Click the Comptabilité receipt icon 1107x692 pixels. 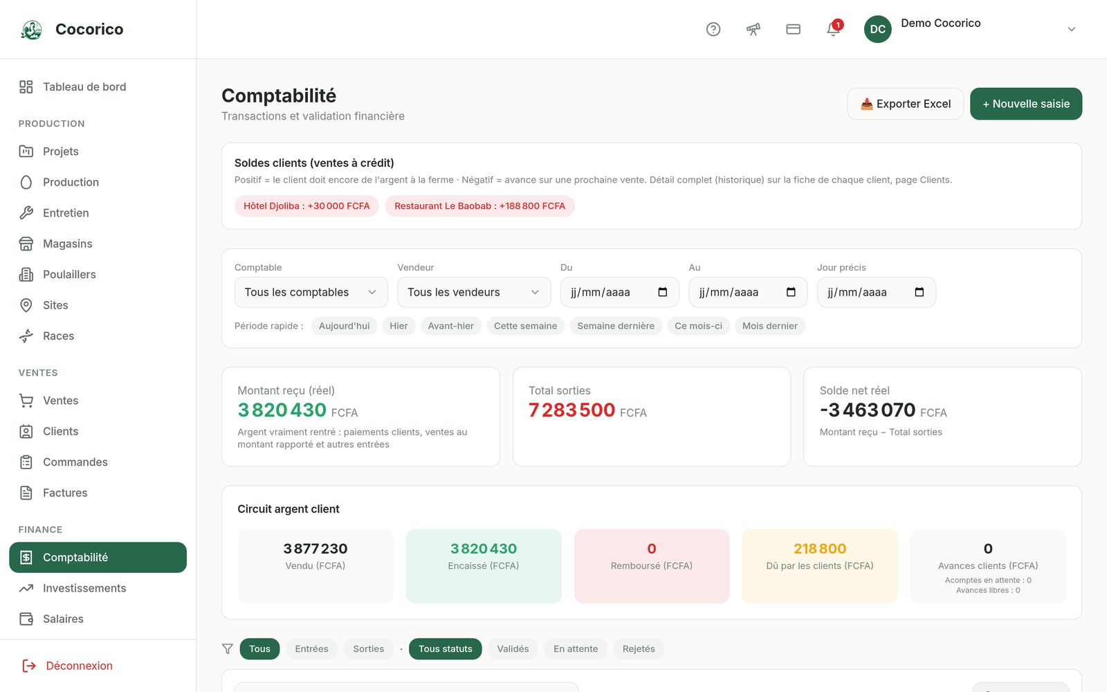(x=26, y=558)
